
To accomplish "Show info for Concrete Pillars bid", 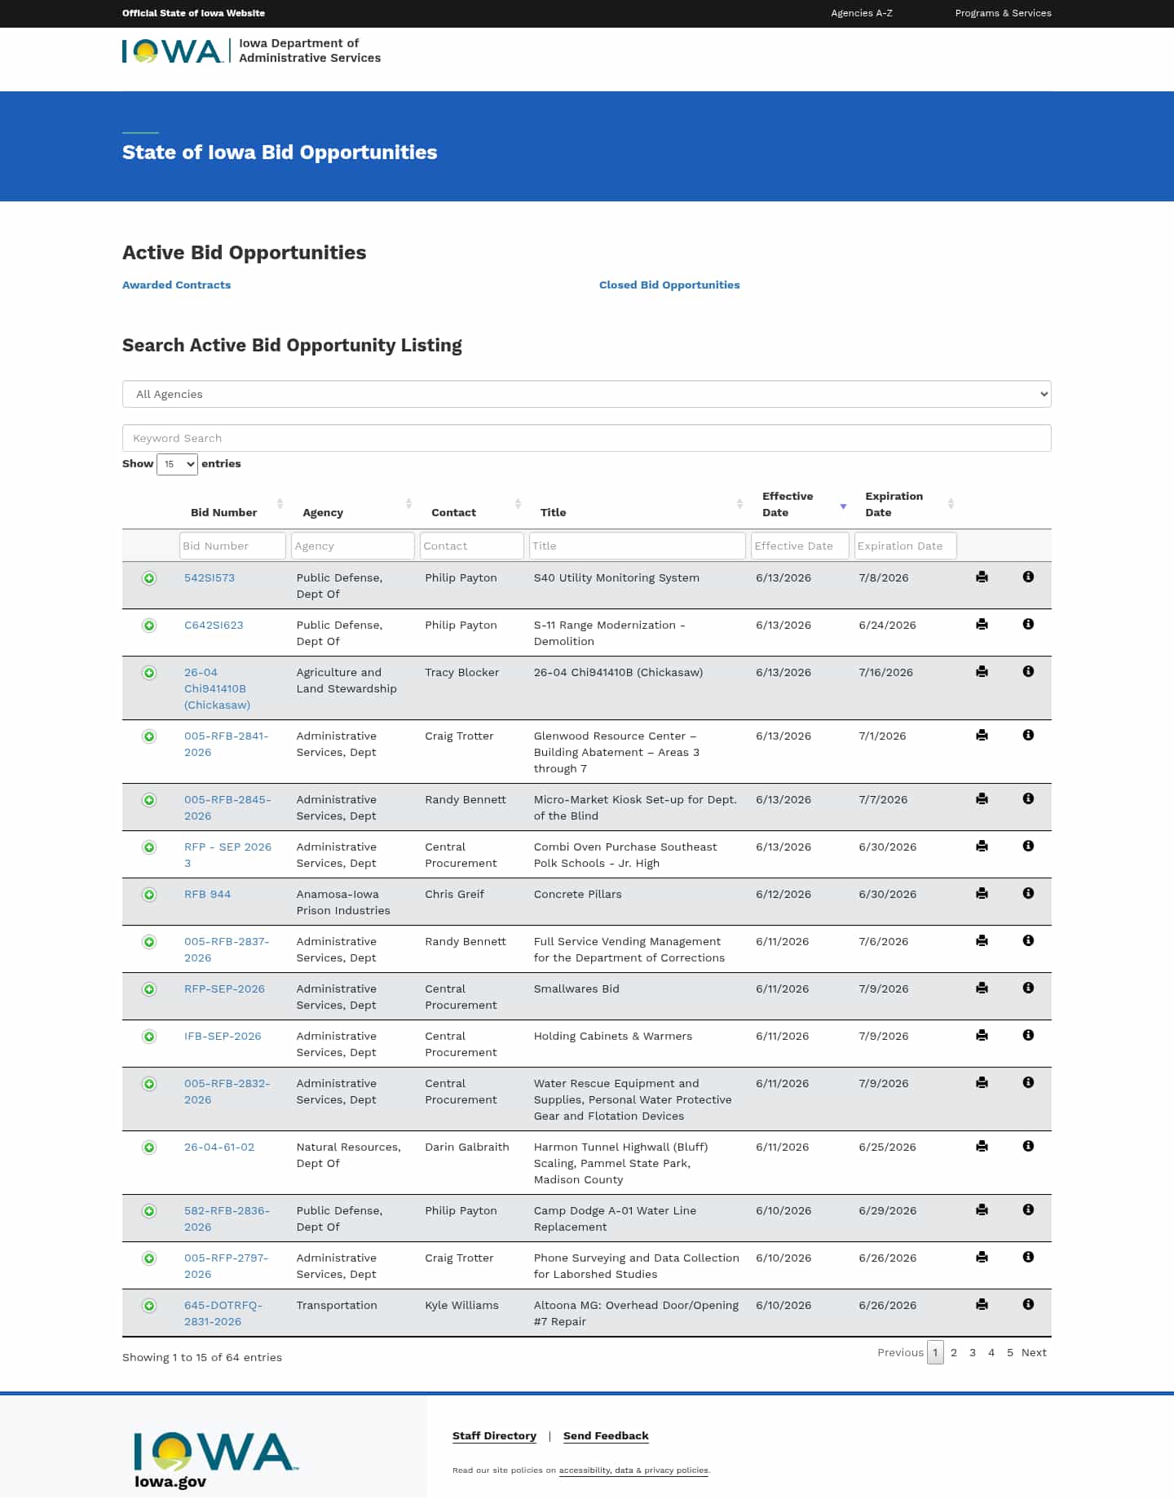I will click(x=1028, y=894).
